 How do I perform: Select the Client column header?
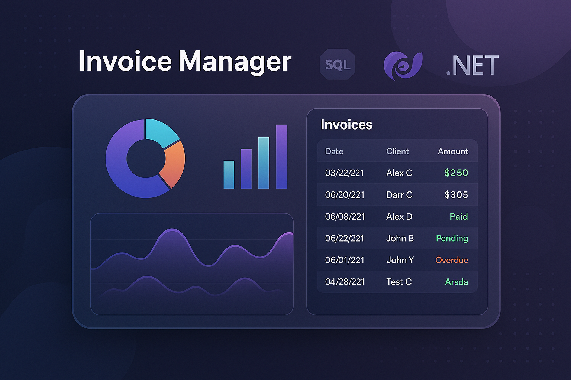[397, 151]
